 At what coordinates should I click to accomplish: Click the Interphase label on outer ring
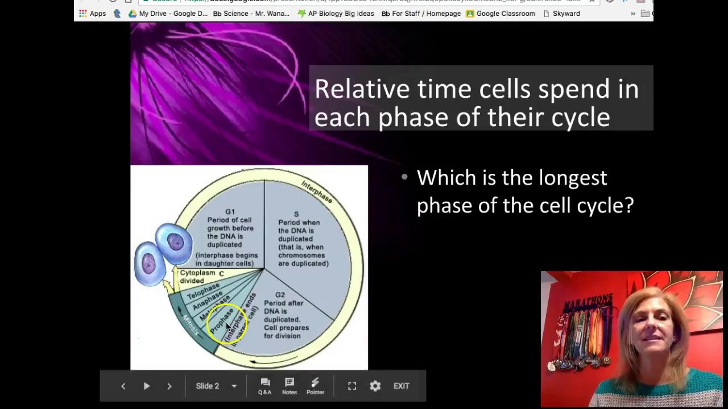[x=317, y=191]
